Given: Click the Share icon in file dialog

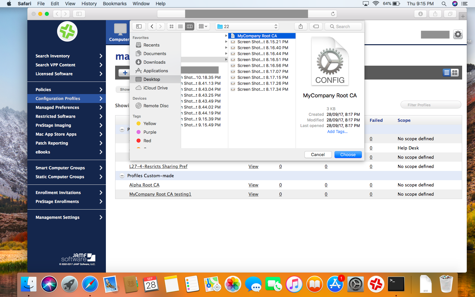Looking at the screenshot, I should coord(301,26).
